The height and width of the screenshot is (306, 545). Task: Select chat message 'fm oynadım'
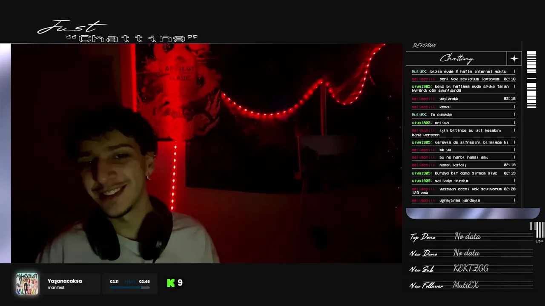tap(441, 114)
